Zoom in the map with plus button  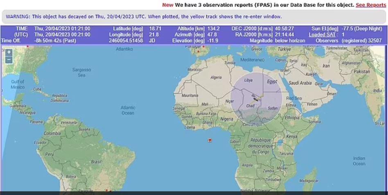click(9, 52)
